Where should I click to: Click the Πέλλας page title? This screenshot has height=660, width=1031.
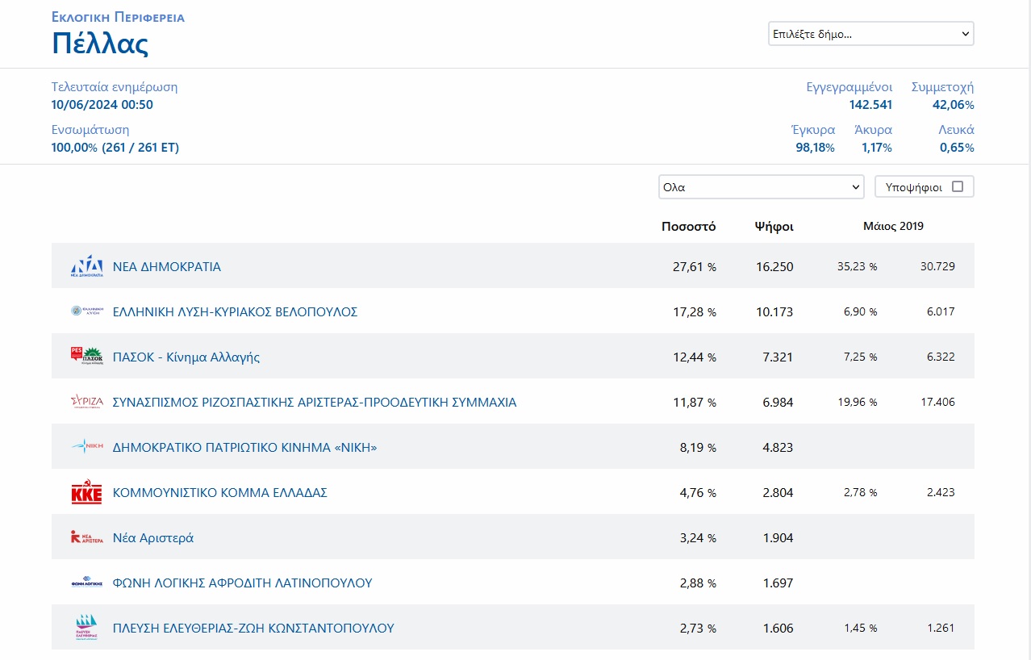100,44
